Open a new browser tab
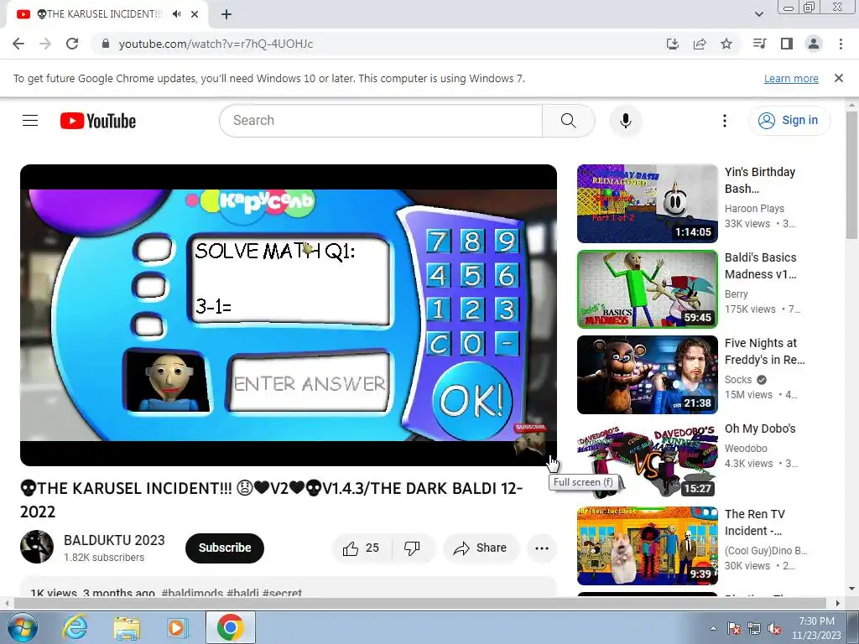The height and width of the screenshot is (644, 859). coord(226,14)
